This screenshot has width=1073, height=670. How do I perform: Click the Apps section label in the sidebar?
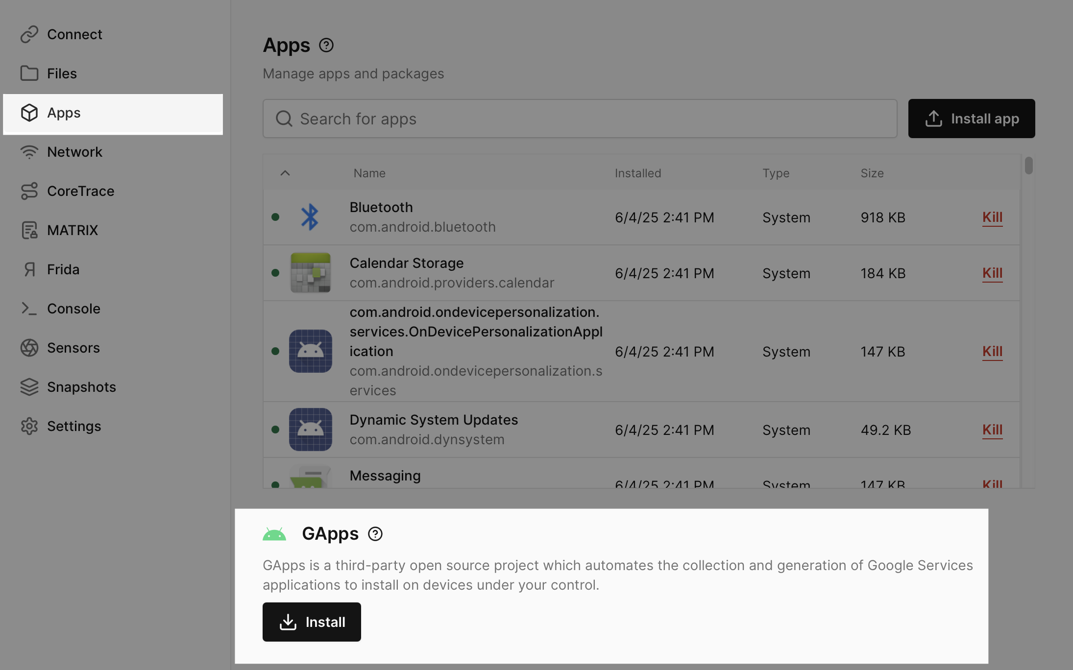pyautogui.click(x=64, y=113)
